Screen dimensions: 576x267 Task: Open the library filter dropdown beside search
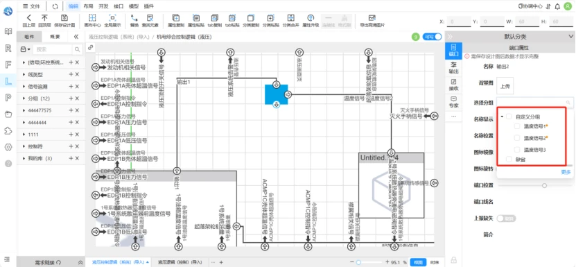26,49
